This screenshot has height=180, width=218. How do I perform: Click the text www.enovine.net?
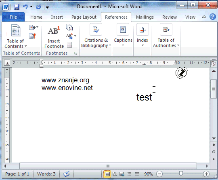coord(67,88)
